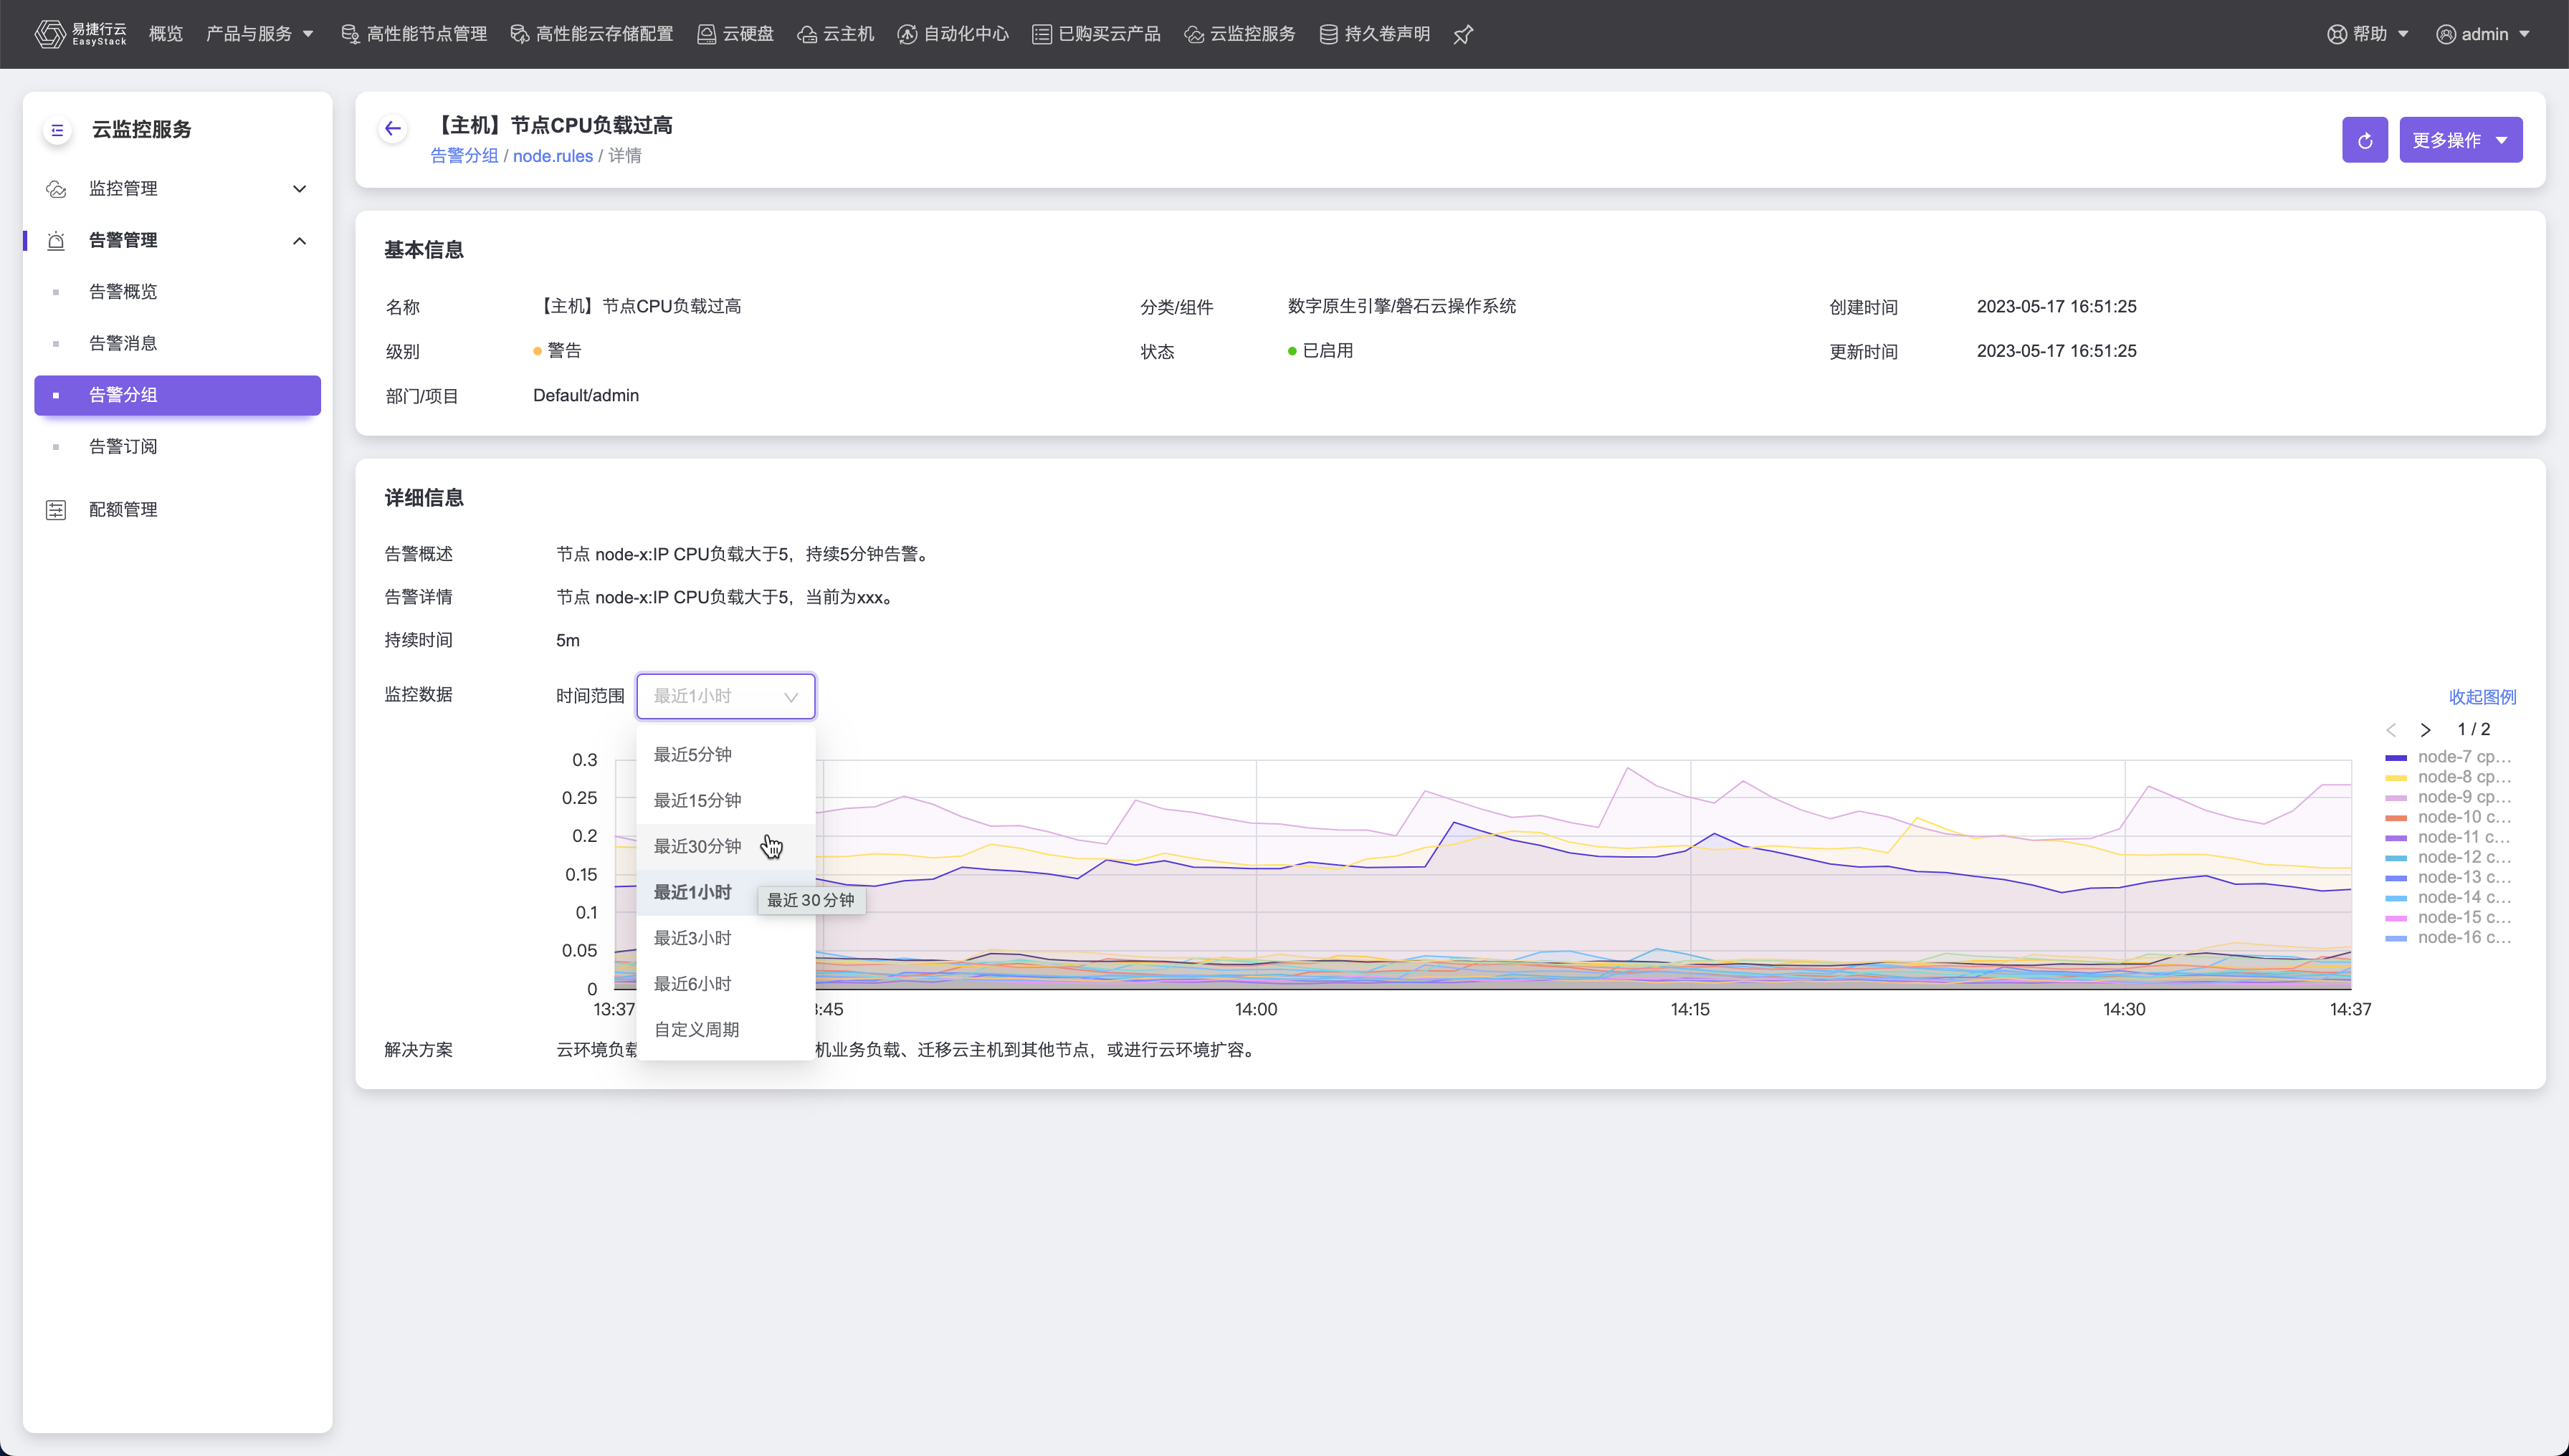The height and width of the screenshot is (1456, 2569).
Task: Click the back arrow icon beside the page title
Action: pyautogui.click(x=392, y=128)
